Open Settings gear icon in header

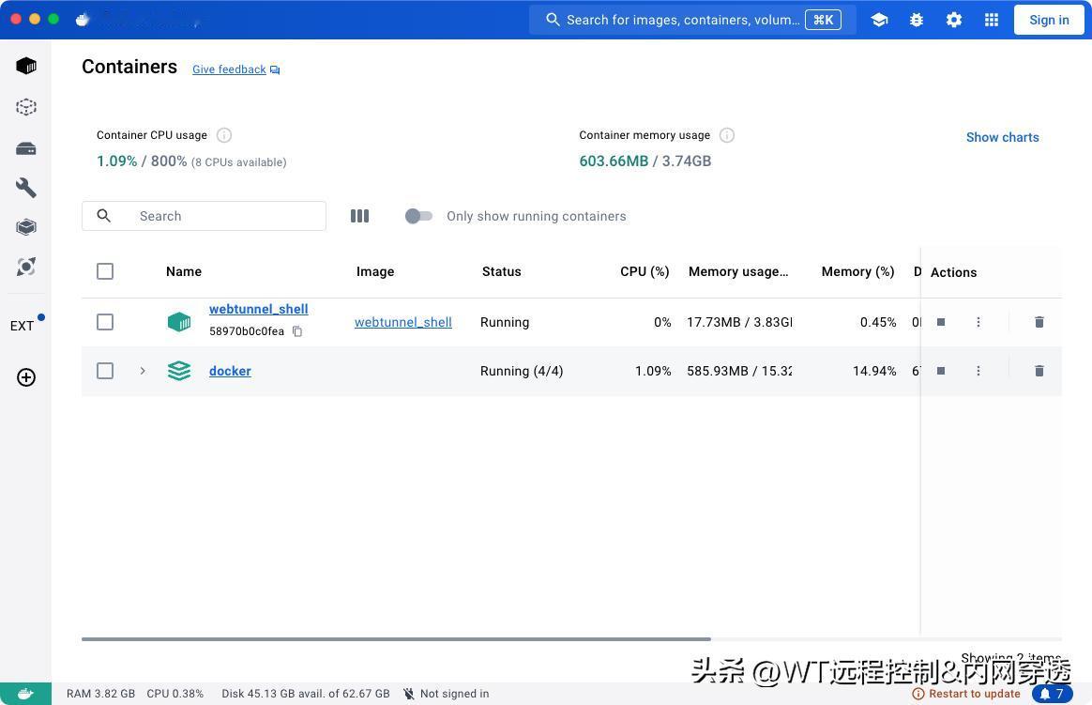tap(954, 21)
